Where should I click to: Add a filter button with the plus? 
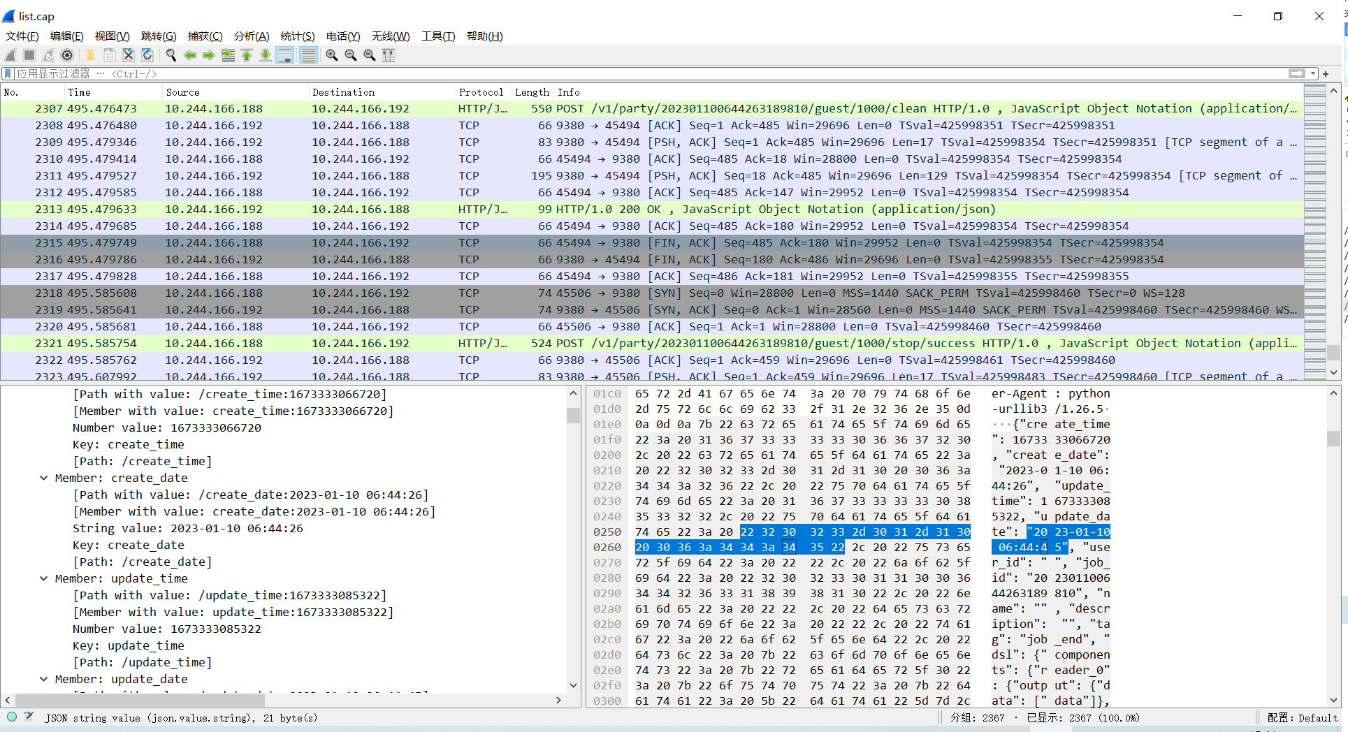pos(1326,73)
